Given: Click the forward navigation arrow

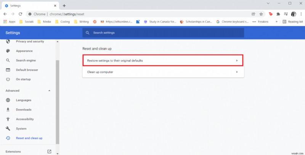Looking at the screenshot, I should click(x=13, y=14).
